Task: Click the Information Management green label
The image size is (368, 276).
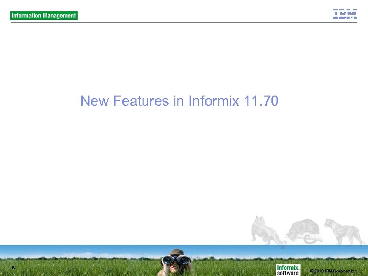Action: tap(44, 15)
